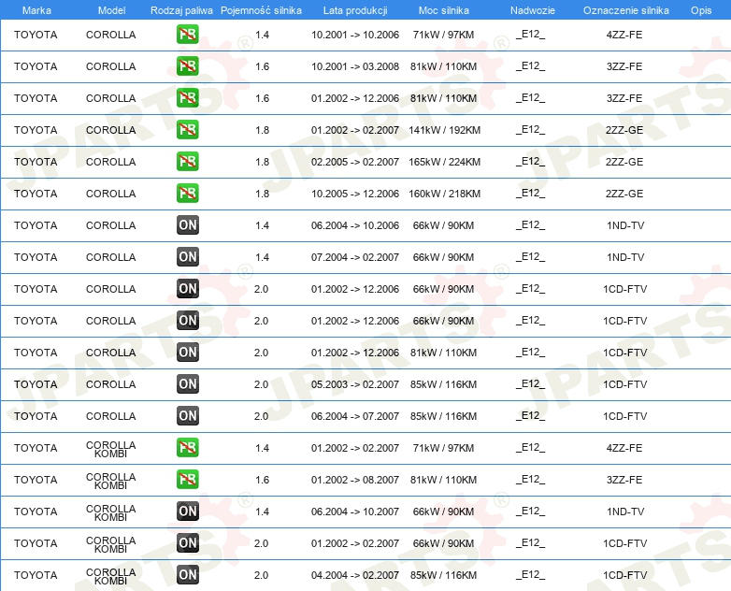Screen dimensions: 731x591
Task: Click the PB icon for Corolla Kombi 1.6 3ZZ-FE
Action: pyautogui.click(x=187, y=479)
